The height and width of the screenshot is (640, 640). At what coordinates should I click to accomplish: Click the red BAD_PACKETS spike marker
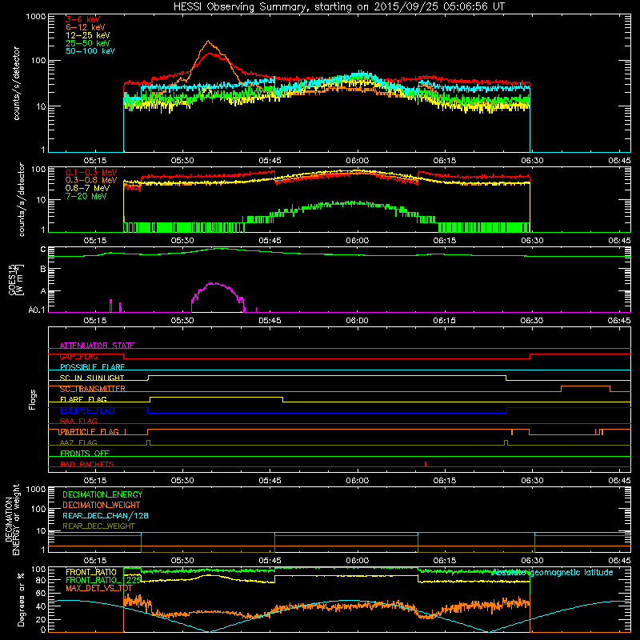click(x=426, y=464)
